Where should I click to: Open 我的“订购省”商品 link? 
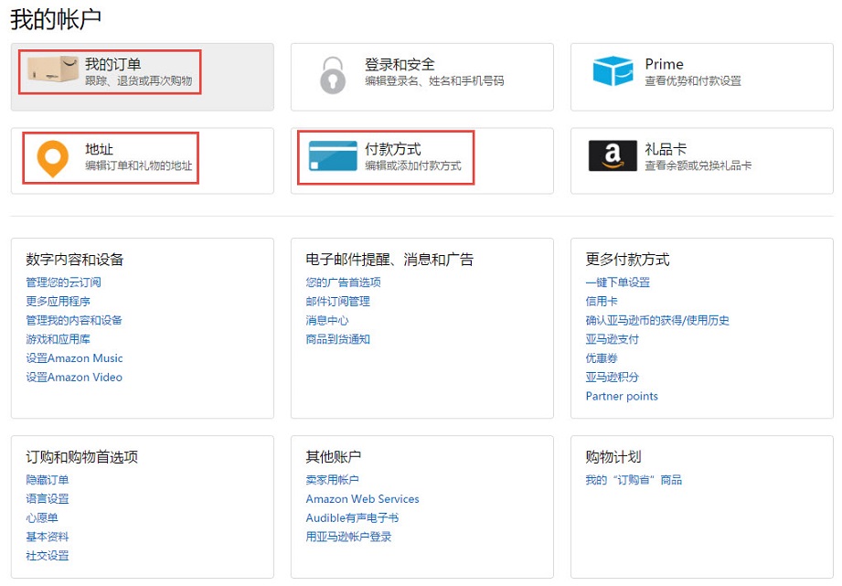(x=634, y=480)
